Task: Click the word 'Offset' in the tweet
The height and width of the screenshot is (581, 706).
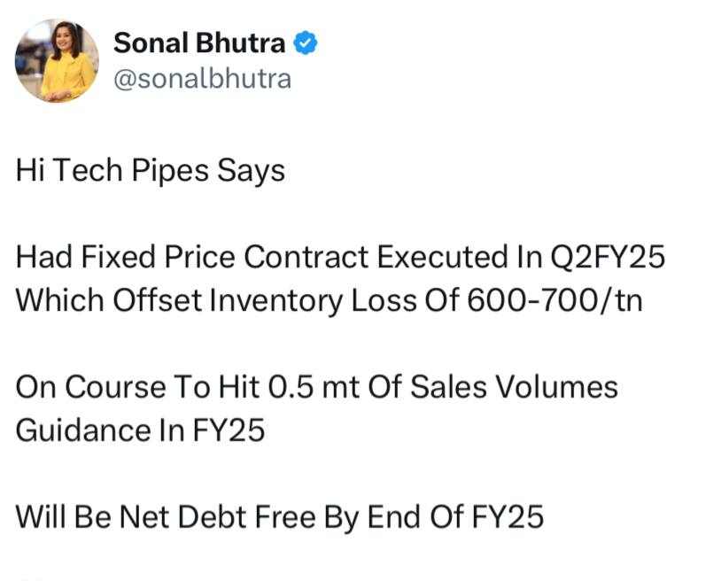Action: pos(157,300)
